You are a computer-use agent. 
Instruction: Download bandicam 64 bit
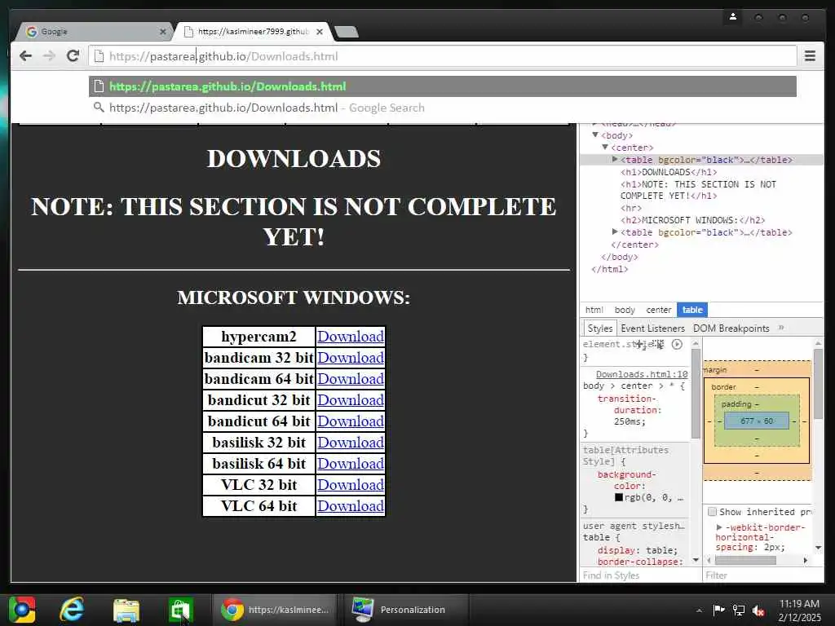click(351, 379)
